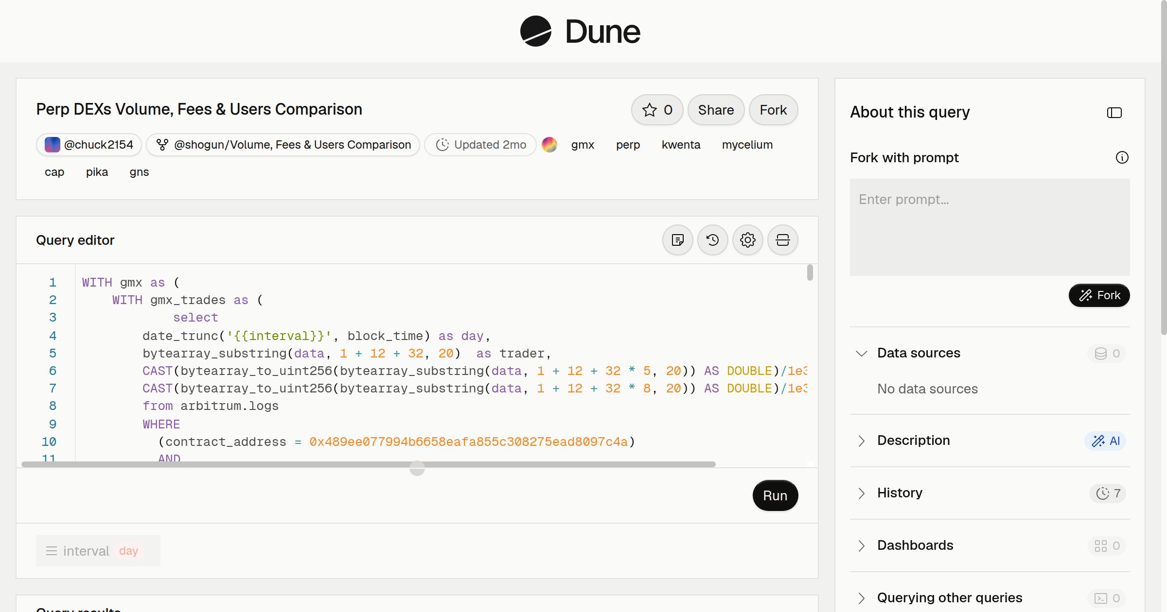This screenshot has width=1167, height=612.
Task: Expand the History section
Action: click(x=861, y=493)
